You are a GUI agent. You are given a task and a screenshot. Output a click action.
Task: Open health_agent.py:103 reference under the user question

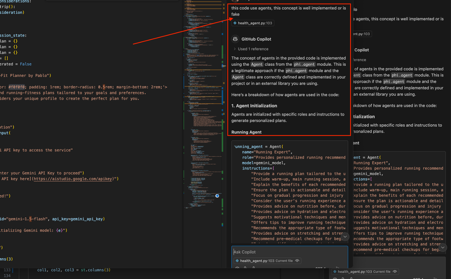(255, 23)
